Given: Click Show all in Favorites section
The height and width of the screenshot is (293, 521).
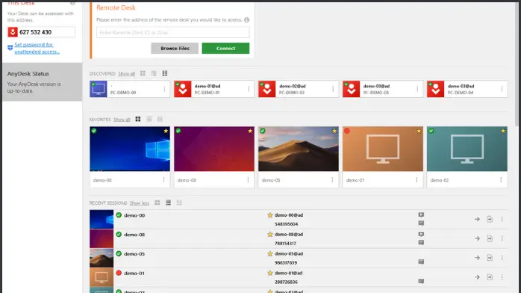Looking at the screenshot, I should click(122, 120).
